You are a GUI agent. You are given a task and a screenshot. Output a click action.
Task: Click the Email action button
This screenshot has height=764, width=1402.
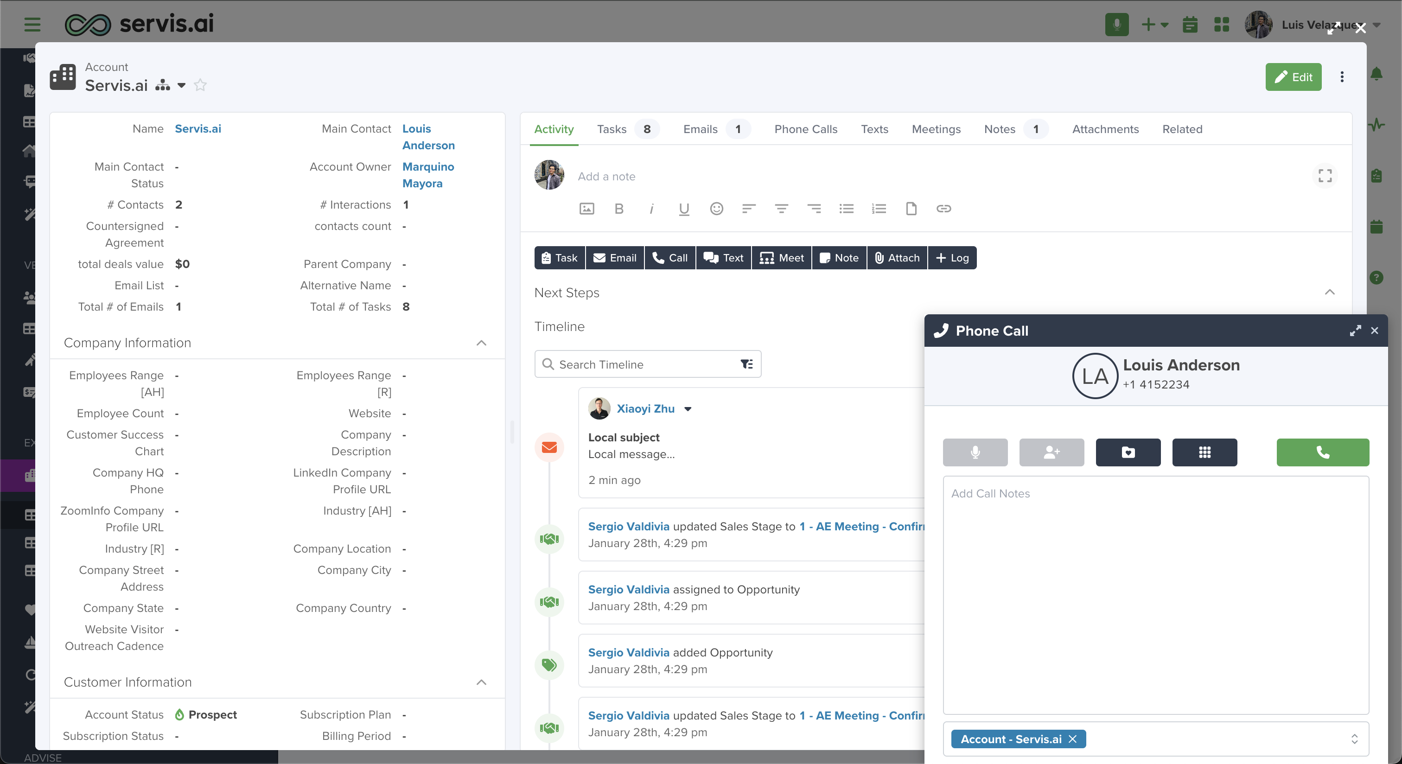click(614, 258)
